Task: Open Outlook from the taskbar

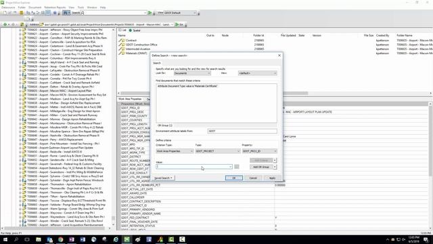Action: (49, 239)
